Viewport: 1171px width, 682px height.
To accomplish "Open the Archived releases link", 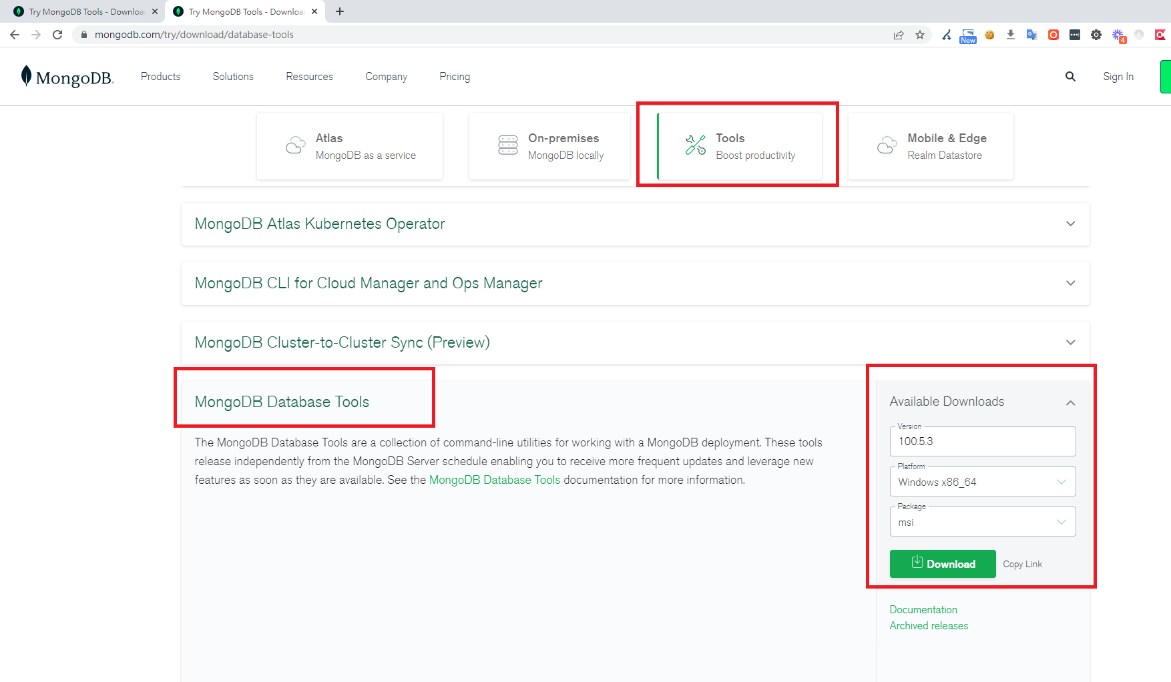I will [928, 626].
